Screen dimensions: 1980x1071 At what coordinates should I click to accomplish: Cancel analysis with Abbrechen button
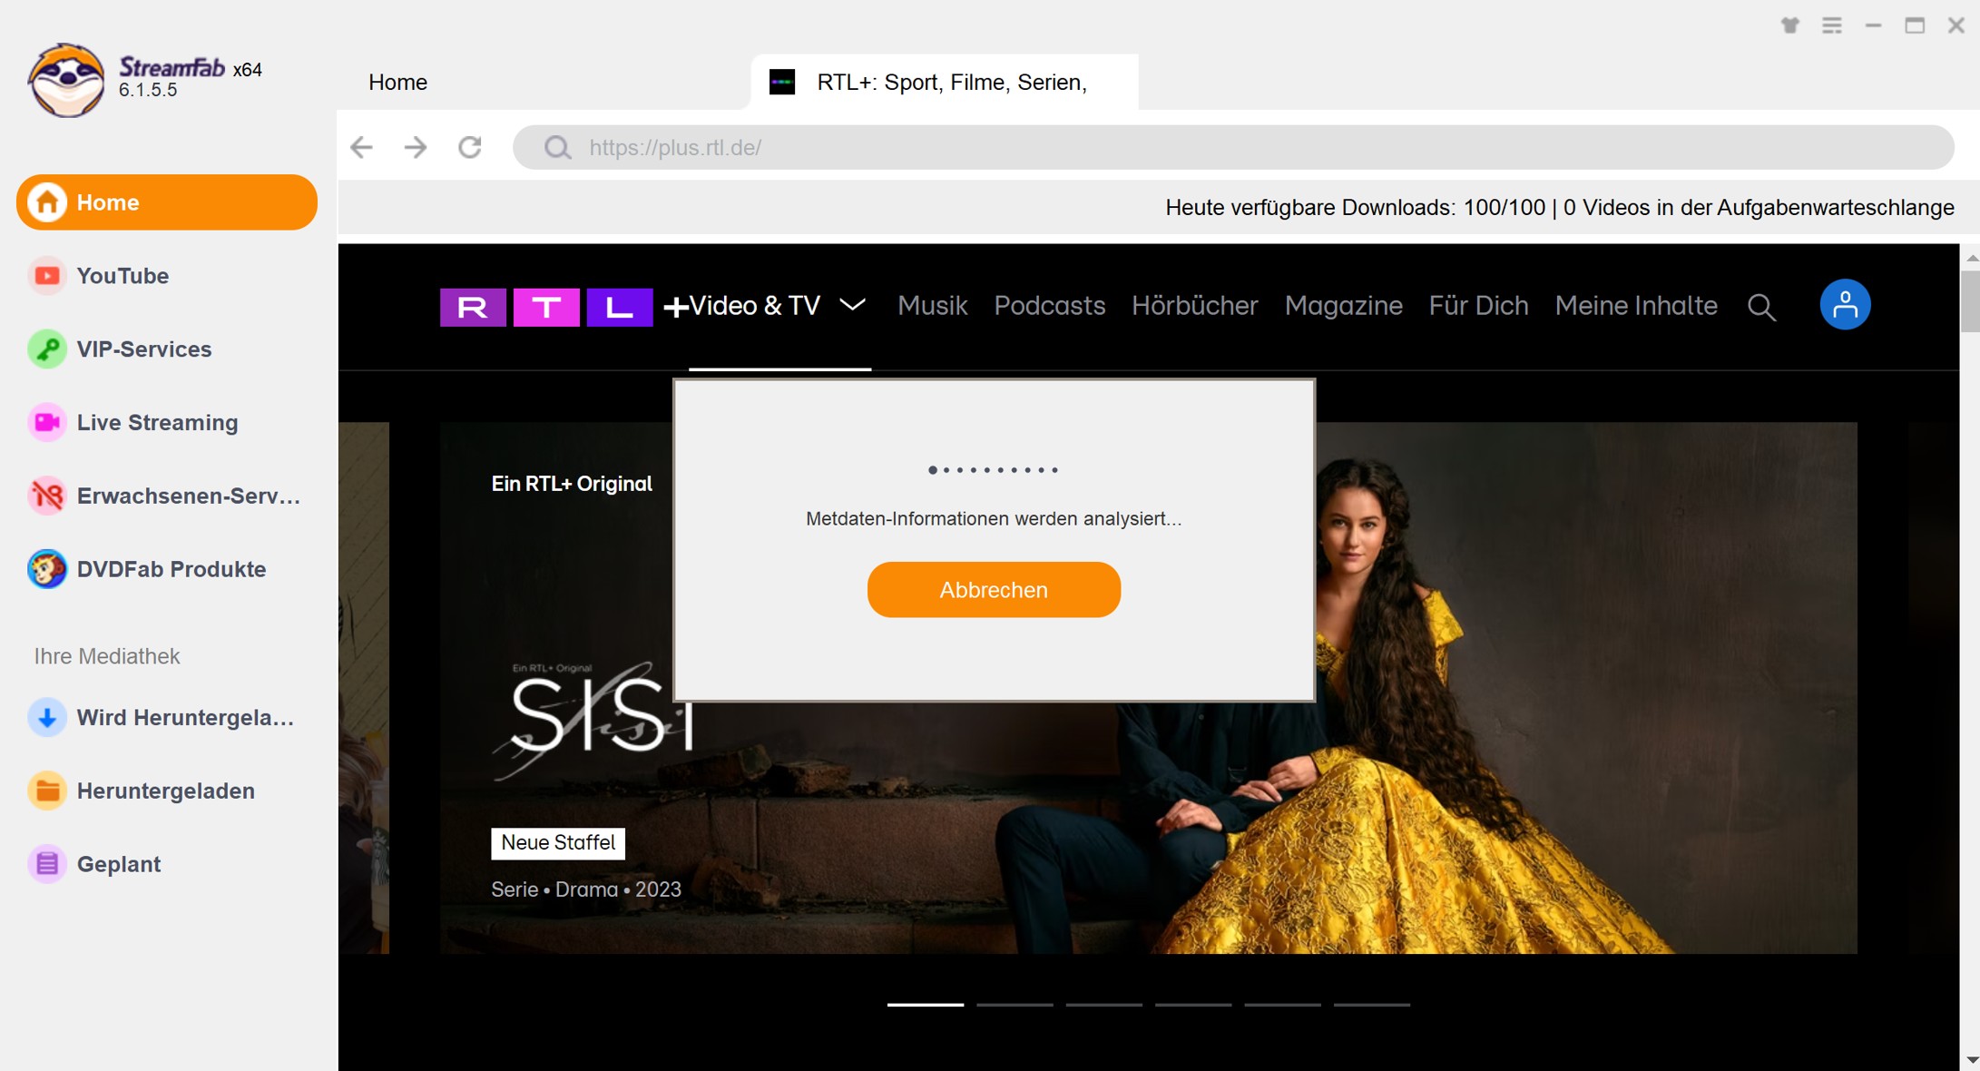click(994, 590)
